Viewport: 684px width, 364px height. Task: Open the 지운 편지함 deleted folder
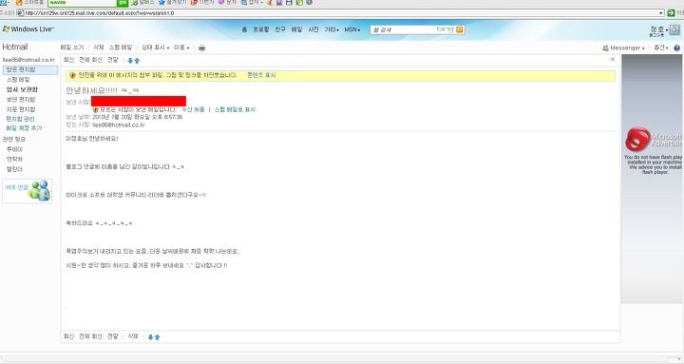click(21, 109)
